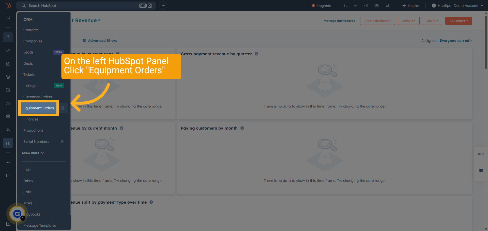Viewport: 488px width, 231px height.
Task: Select Serial Numbers menu item
Action: coord(36,141)
